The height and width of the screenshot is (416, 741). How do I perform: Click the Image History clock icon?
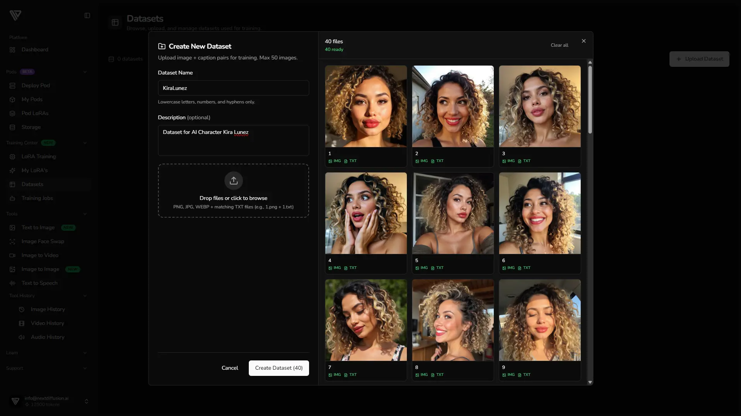tap(22, 309)
